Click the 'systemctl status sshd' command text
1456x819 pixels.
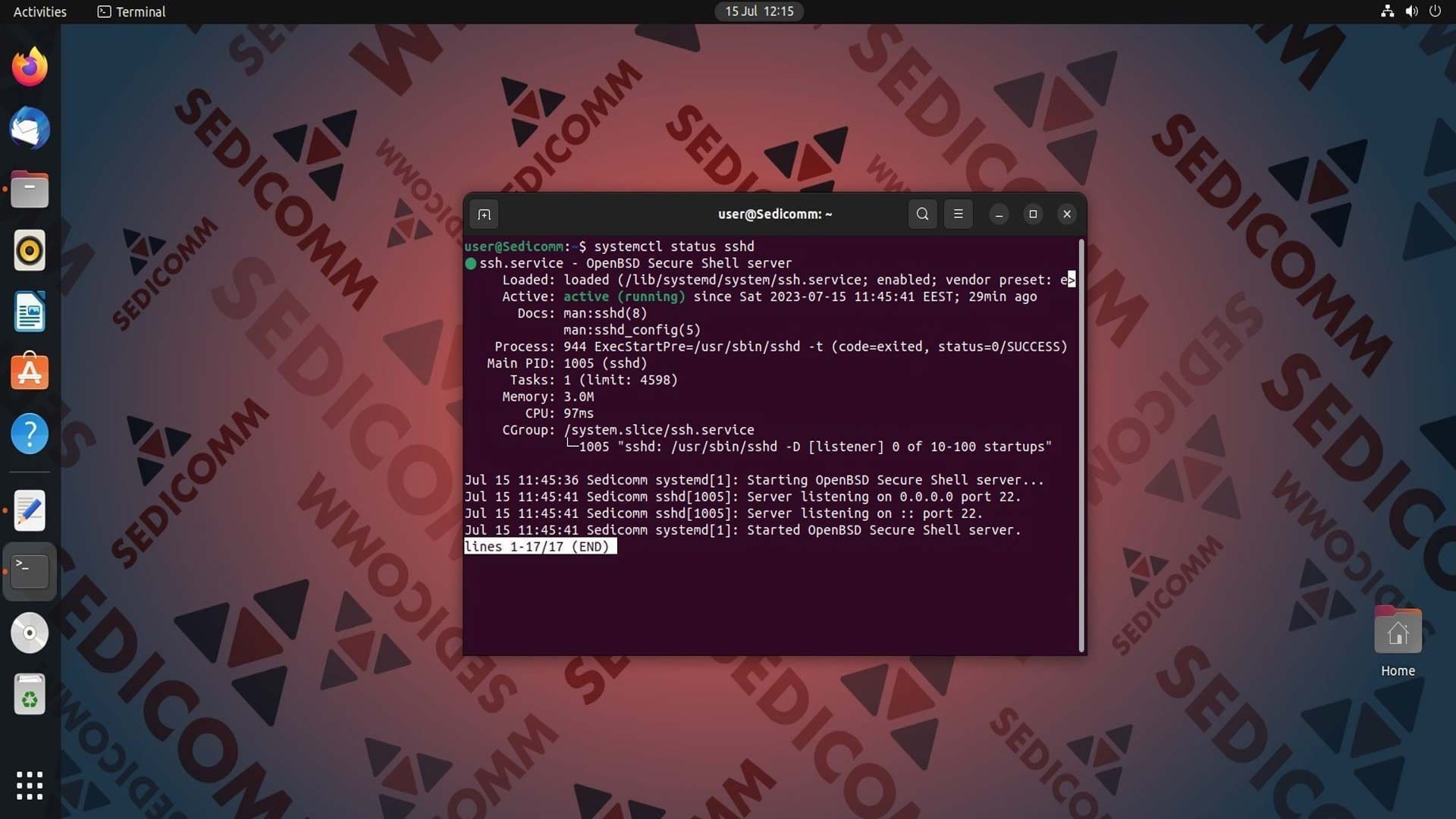(x=674, y=246)
